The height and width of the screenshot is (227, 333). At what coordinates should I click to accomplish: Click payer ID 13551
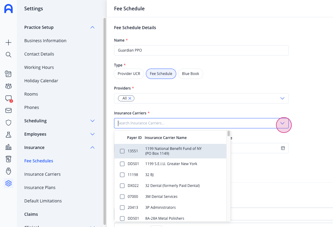tap(133, 151)
